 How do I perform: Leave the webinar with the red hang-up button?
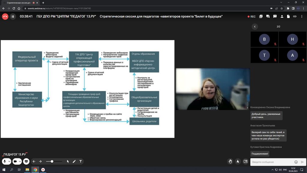pyautogui.click(x=5, y=17)
